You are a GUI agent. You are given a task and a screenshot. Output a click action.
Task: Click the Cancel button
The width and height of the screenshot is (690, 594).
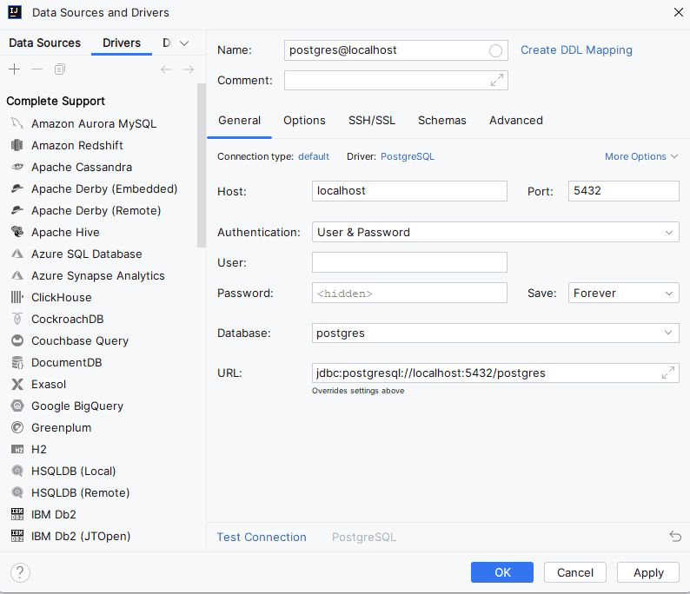[x=575, y=572]
